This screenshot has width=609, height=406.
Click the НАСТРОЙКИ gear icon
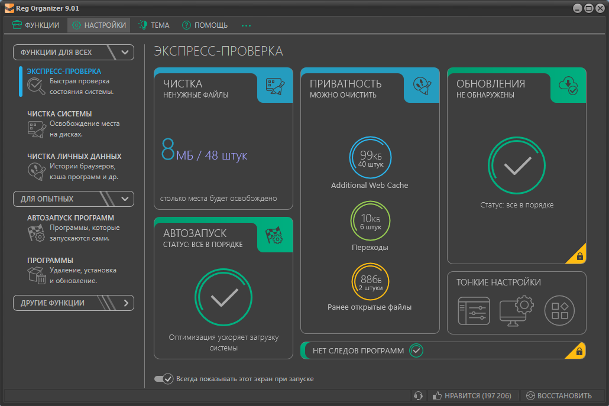(76, 25)
